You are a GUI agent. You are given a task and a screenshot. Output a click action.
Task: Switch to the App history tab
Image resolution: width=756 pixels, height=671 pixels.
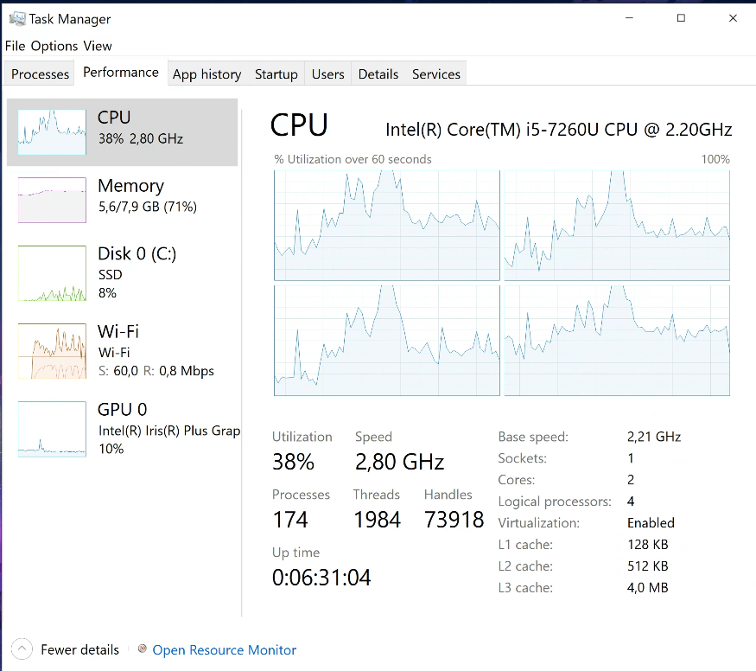(206, 74)
